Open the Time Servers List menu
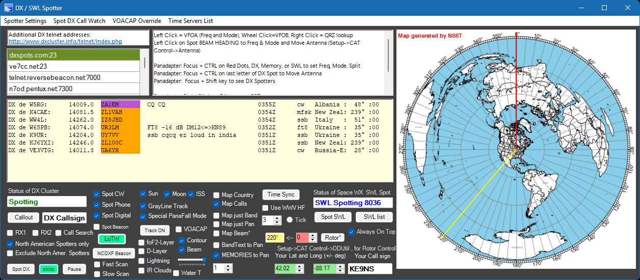The height and width of the screenshot is (280, 640). pos(191,21)
